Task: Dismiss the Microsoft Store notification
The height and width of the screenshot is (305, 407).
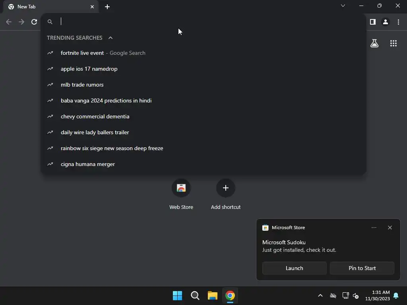Action: [390, 228]
